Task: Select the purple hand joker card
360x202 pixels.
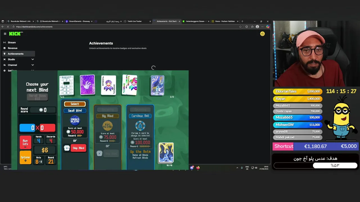Action: [87, 85]
